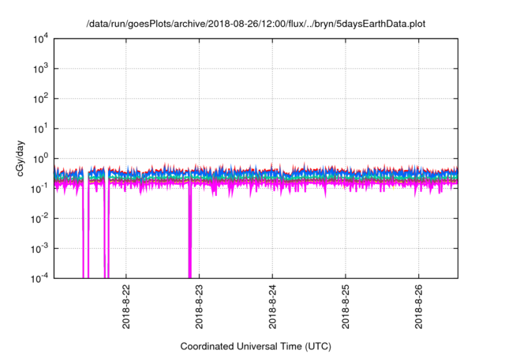
Task: Click the 10^2 y-axis tick label
Action: (40, 99)
